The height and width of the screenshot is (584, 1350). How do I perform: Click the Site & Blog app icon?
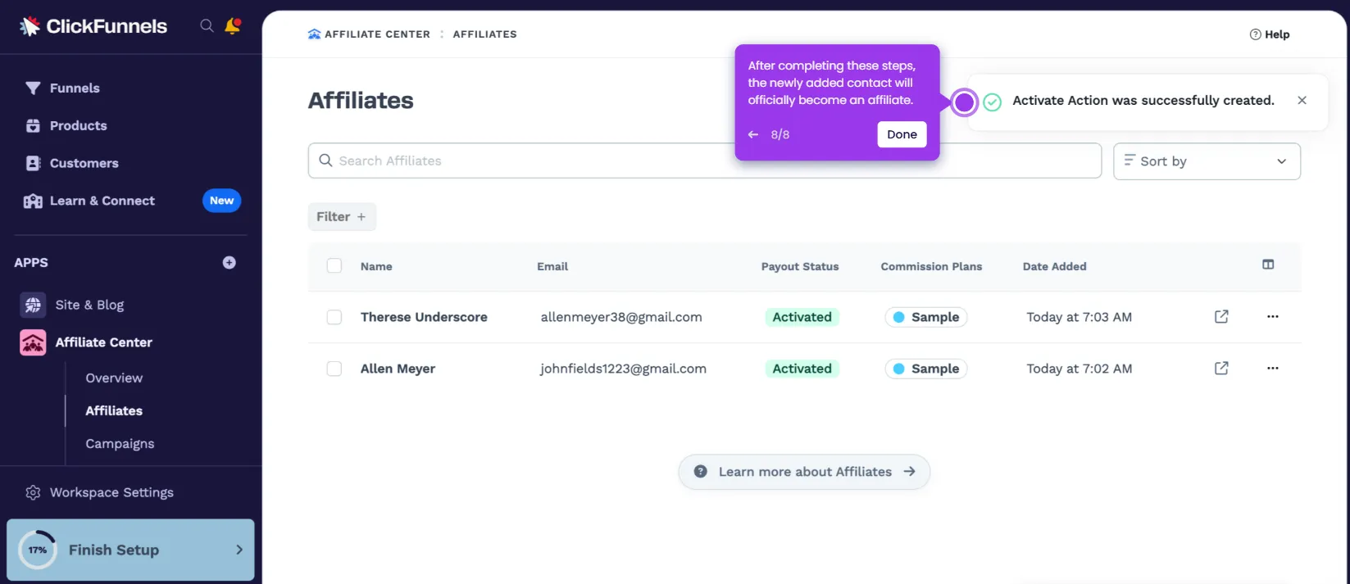[x=33, y=305]
